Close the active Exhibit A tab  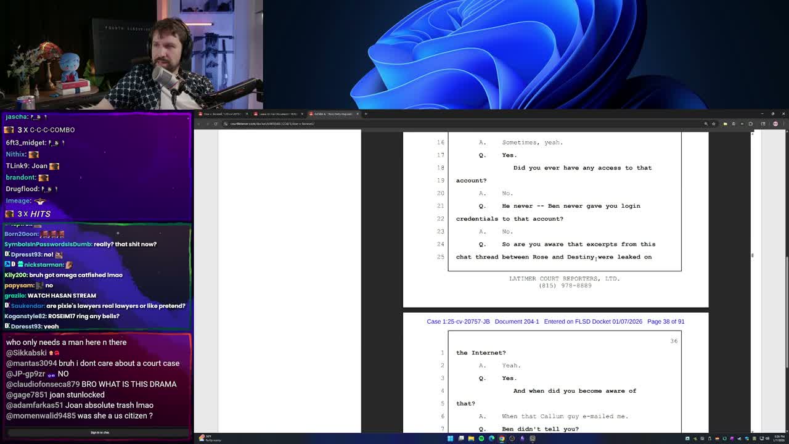click(x=357, y=114)
